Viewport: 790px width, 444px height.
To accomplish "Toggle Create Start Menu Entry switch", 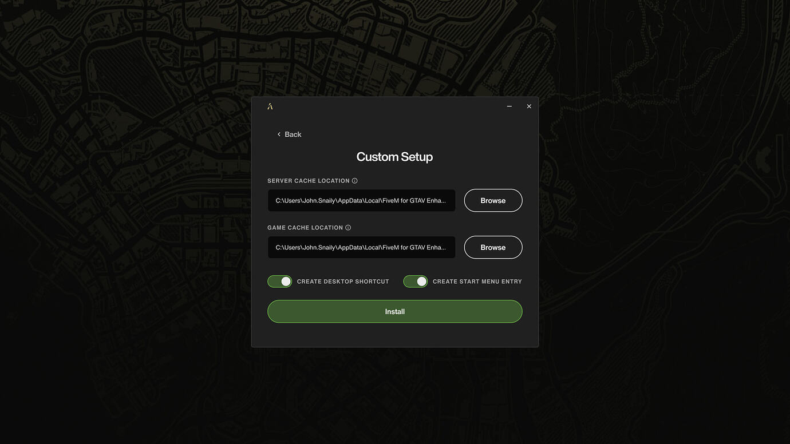I will [416, 282].
